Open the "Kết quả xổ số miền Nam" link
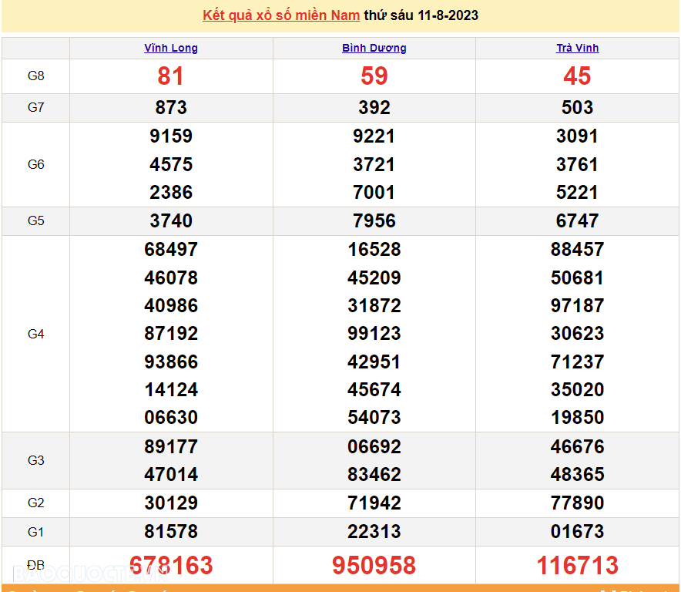 coord(281,15)
